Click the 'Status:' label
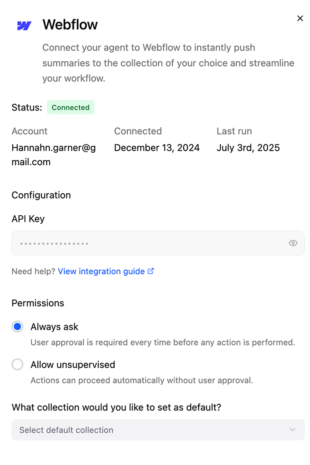 (27, 107)
